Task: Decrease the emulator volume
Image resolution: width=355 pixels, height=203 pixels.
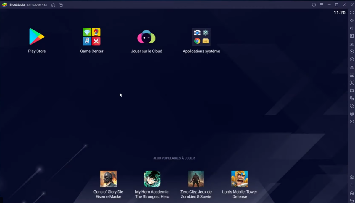Action: click(x=352, y=28)
